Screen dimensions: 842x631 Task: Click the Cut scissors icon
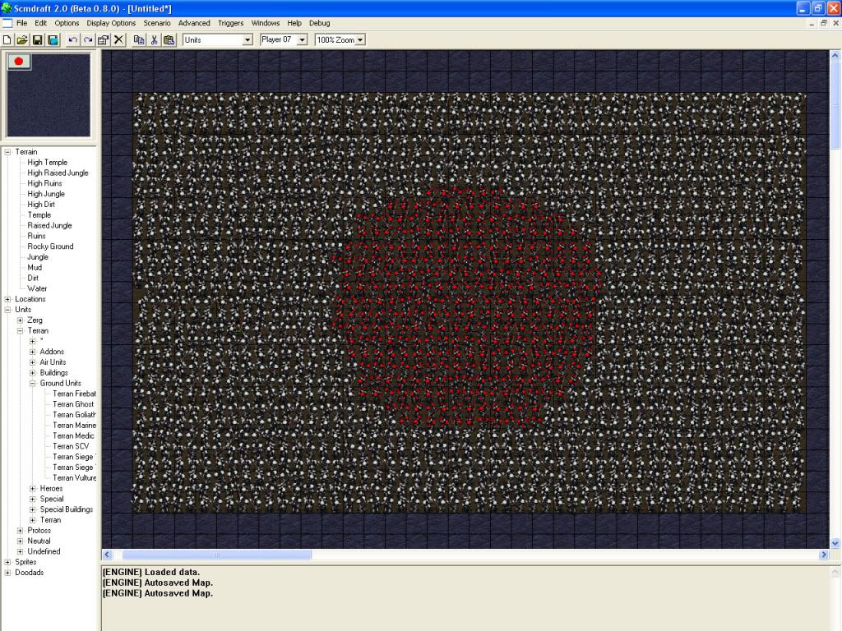(x=154, y=39)
